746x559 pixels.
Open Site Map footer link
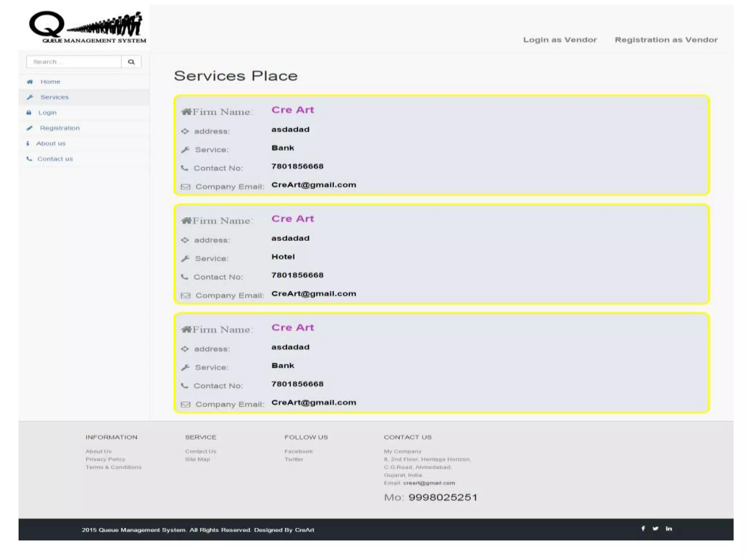[x=197, y=459]
